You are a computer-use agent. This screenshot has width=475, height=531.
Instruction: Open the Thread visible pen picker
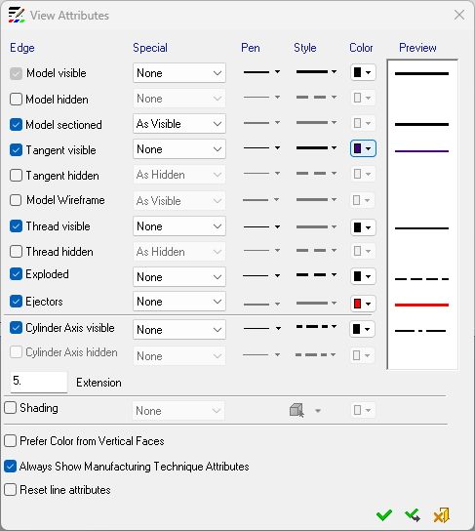coord(261,226)
